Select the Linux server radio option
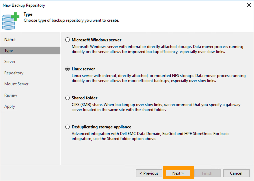 pyautogui.click(x=68, y=69)
